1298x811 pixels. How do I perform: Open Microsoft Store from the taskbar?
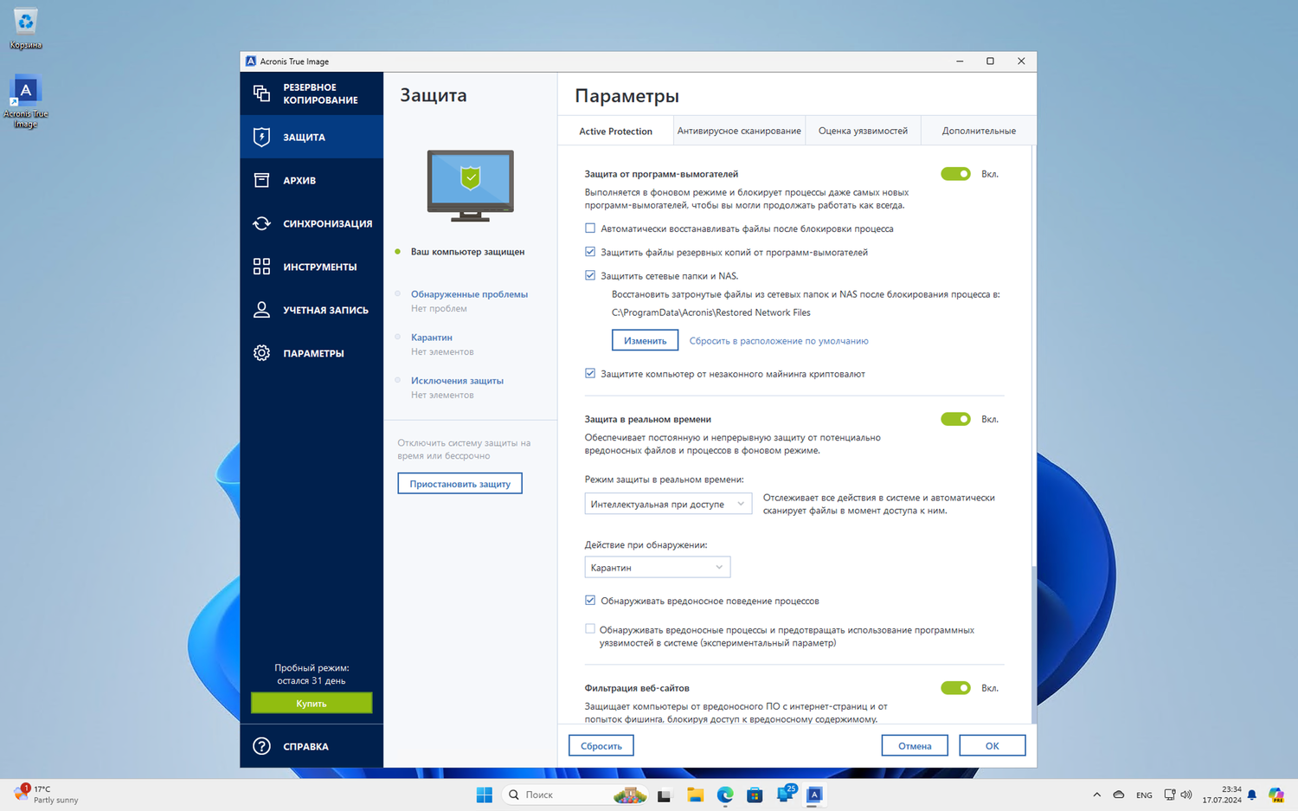(755, 795)
